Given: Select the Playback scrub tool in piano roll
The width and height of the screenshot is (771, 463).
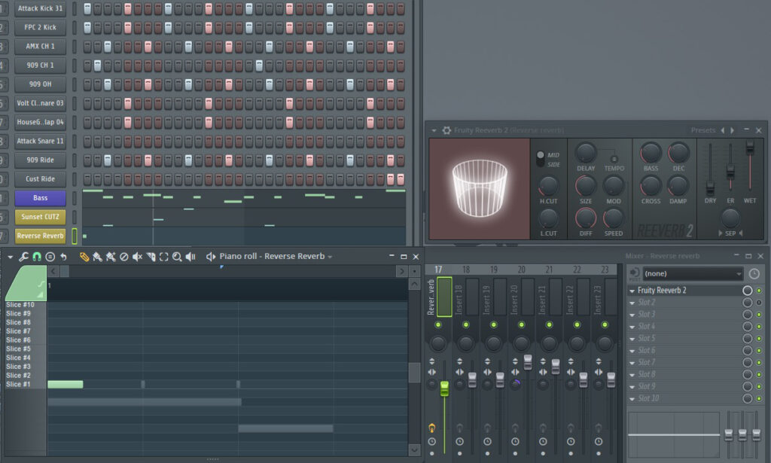Looking at the screenshot, I should [x=190, y=257].
